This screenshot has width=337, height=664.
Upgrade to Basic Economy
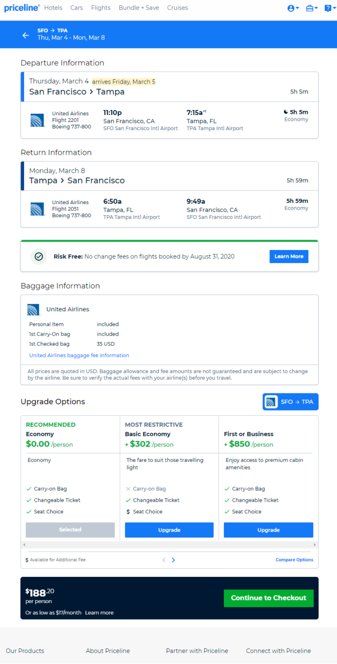169,530
